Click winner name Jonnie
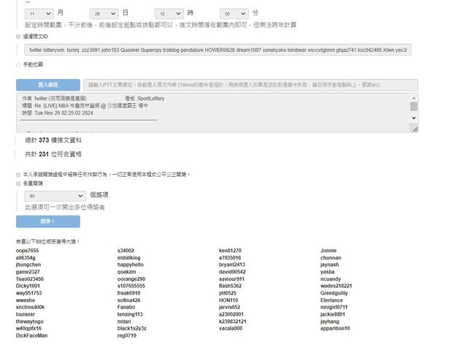 328,251
